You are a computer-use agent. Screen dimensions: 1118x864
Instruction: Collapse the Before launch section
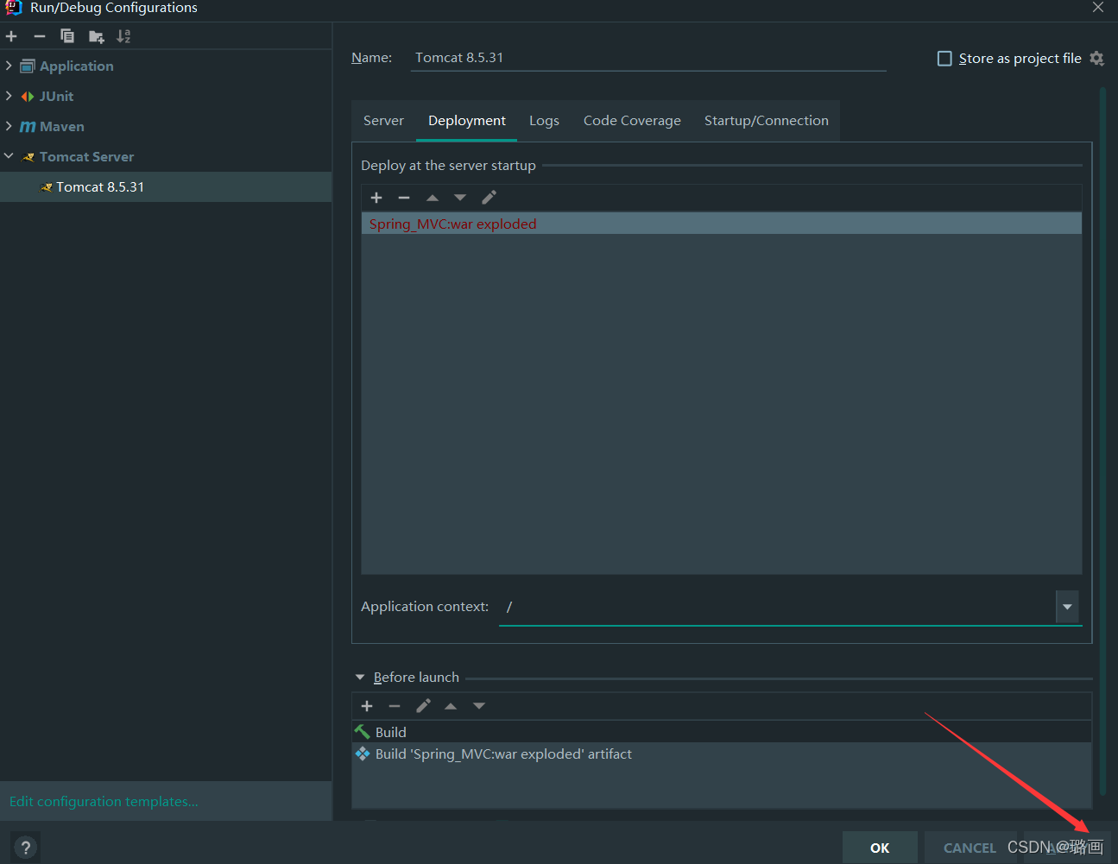[360, 677]
